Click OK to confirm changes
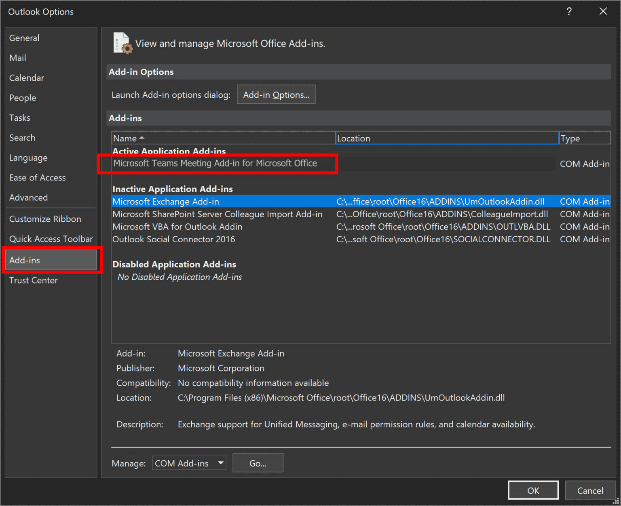This screenshot has height=506, width=621. click(x=533, y=490)
